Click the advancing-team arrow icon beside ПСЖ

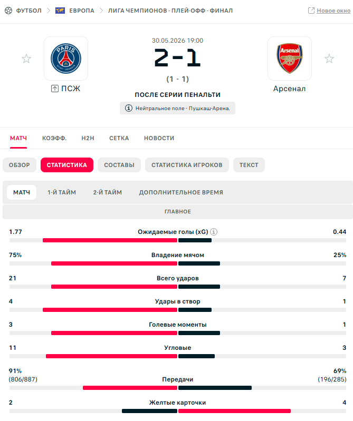click(55, 89)
